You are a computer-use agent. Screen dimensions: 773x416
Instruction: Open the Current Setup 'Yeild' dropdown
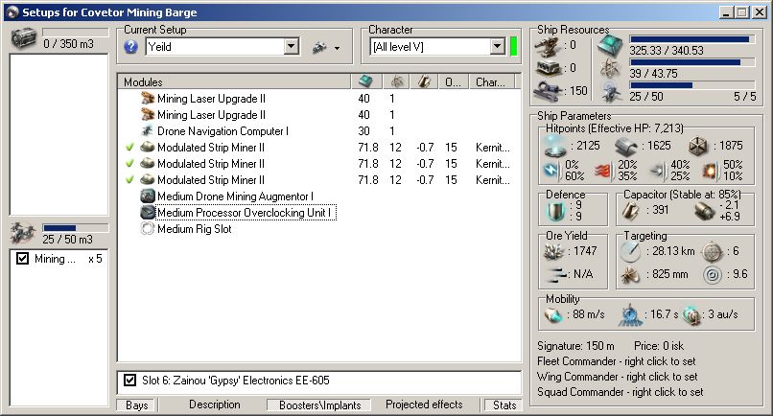(x=292, y=47)
